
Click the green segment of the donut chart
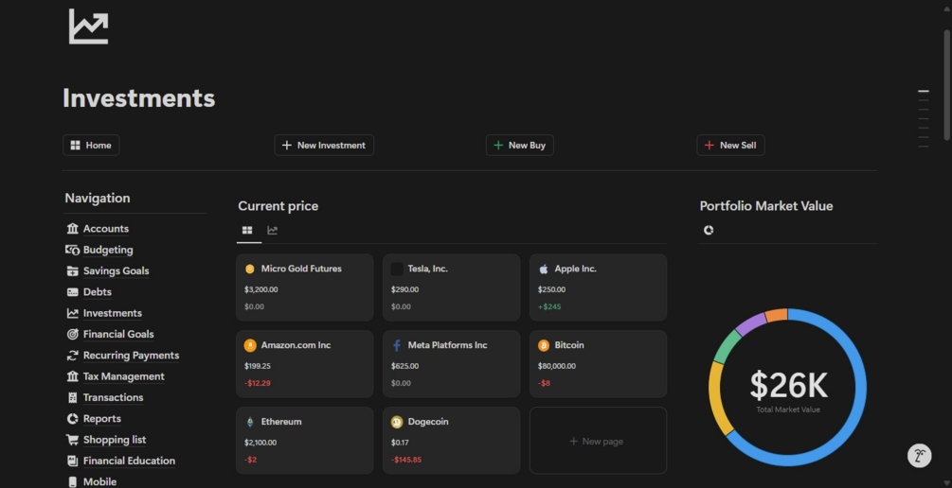[726, 347]
